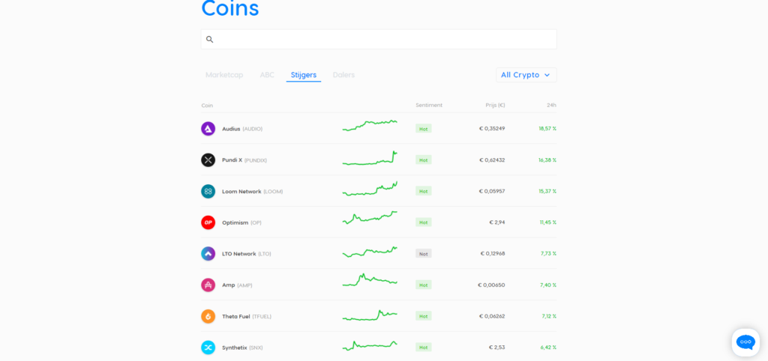
Task: Open the Synthetix coin icon
Action: tap(208, 348)
